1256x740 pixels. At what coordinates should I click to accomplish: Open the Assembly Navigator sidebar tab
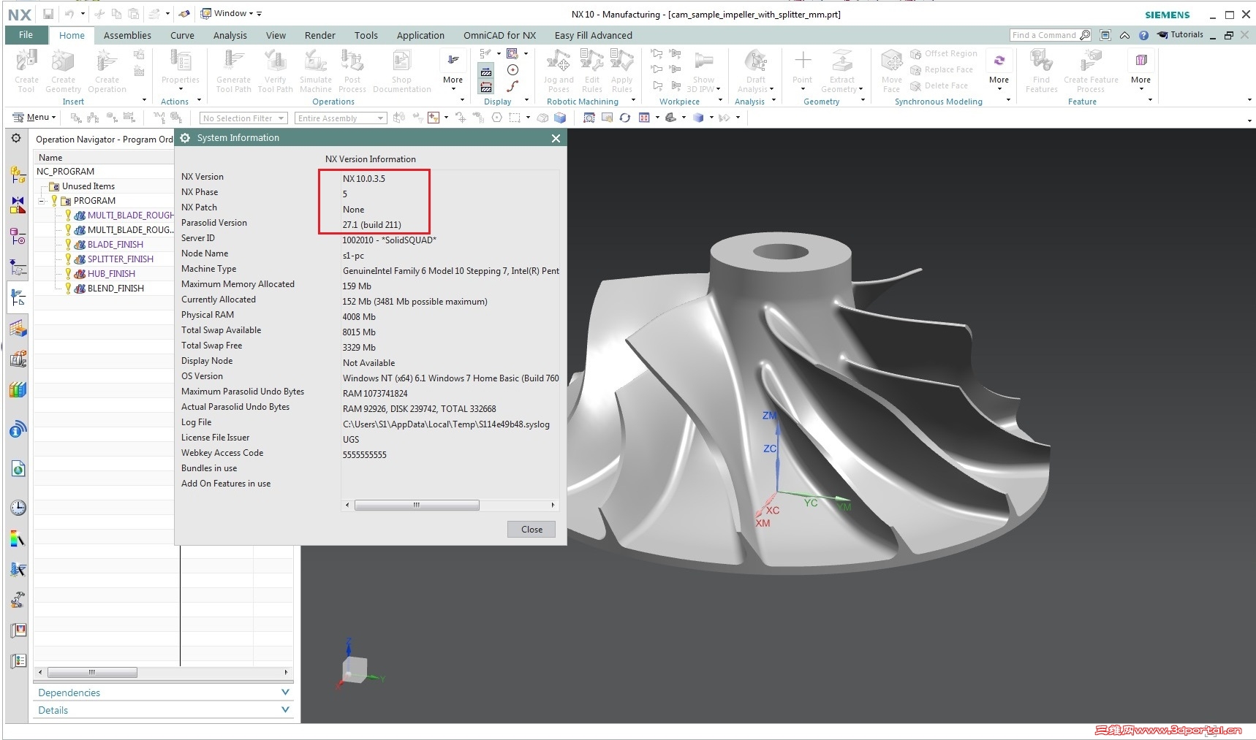[18, 174]
